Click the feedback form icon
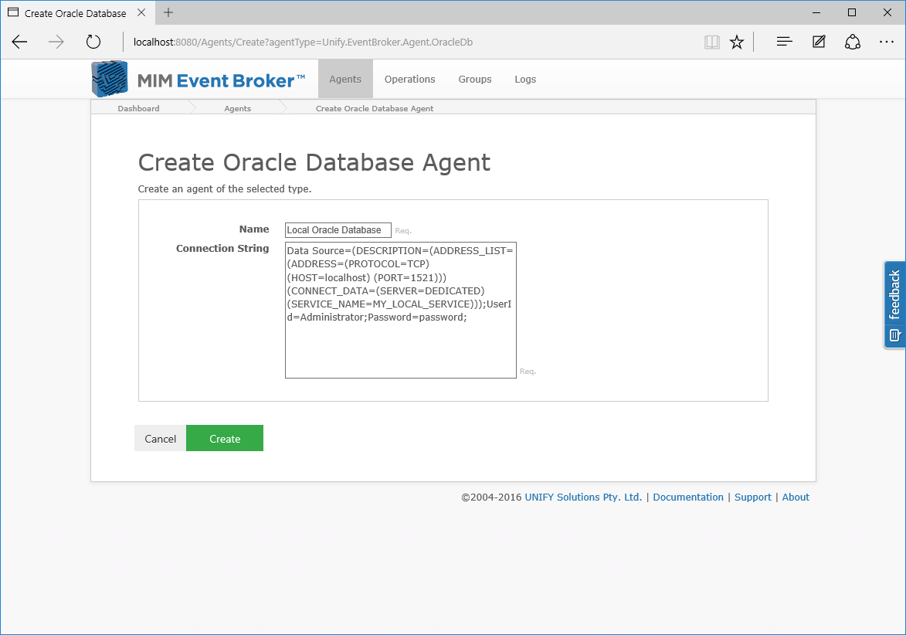Viewport: 906px width, 635px height. click(894, 335)
